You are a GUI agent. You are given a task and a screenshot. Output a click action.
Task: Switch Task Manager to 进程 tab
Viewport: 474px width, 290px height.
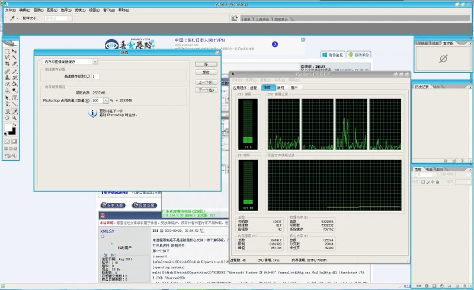coord(254,88)
